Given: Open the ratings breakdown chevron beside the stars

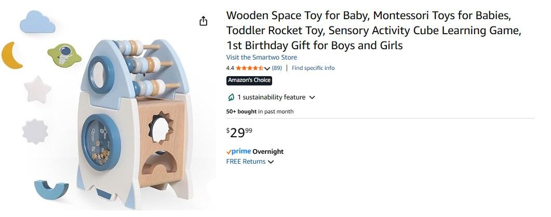Looking at the screenshot, I should pyautogui.click(x=267, y=68).
